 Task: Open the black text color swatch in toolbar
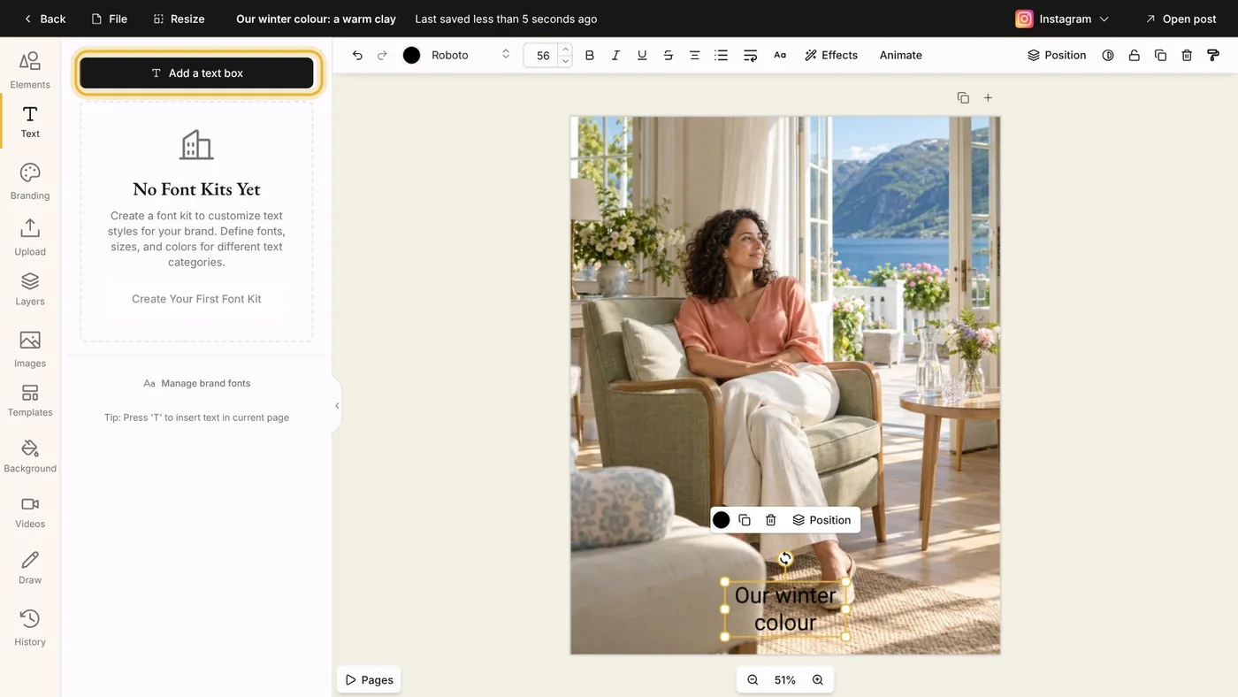(x=411, y=55)
